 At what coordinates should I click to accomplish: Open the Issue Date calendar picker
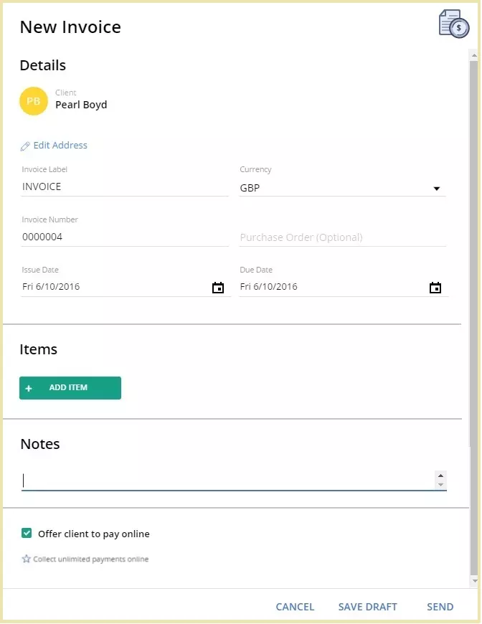[x=218, y=288]
